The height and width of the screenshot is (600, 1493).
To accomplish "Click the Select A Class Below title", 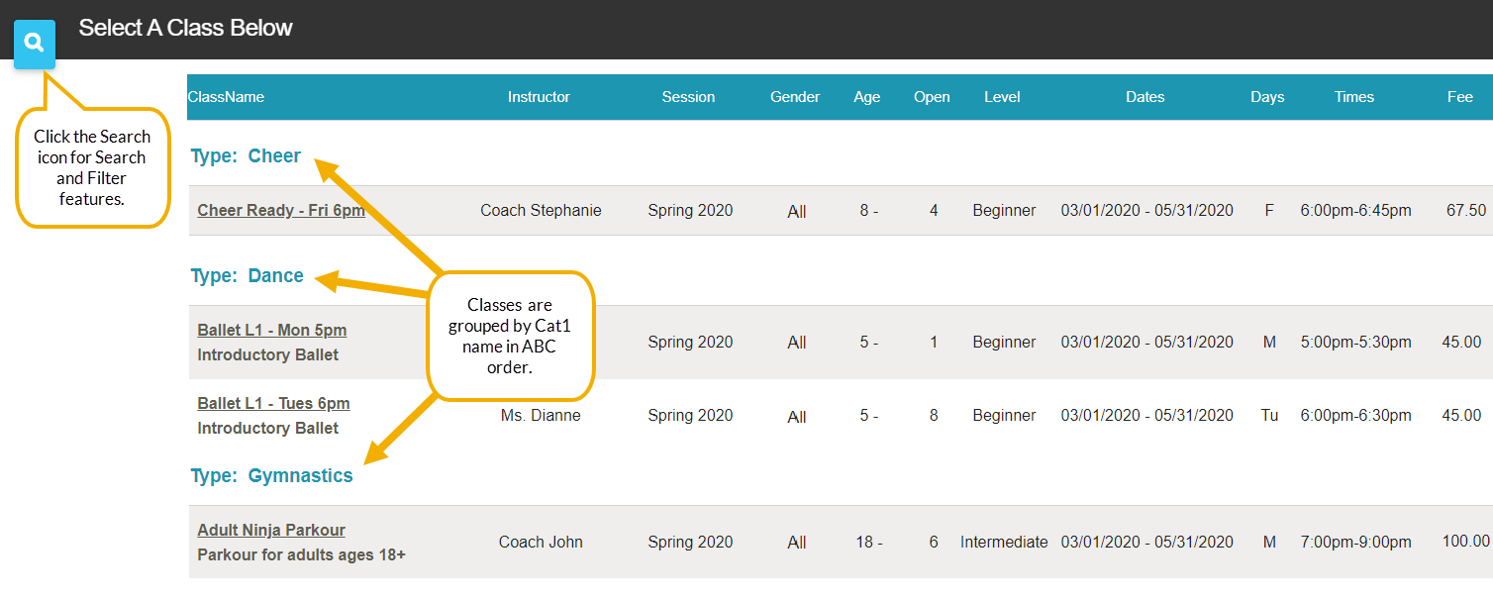I will 185,28.
